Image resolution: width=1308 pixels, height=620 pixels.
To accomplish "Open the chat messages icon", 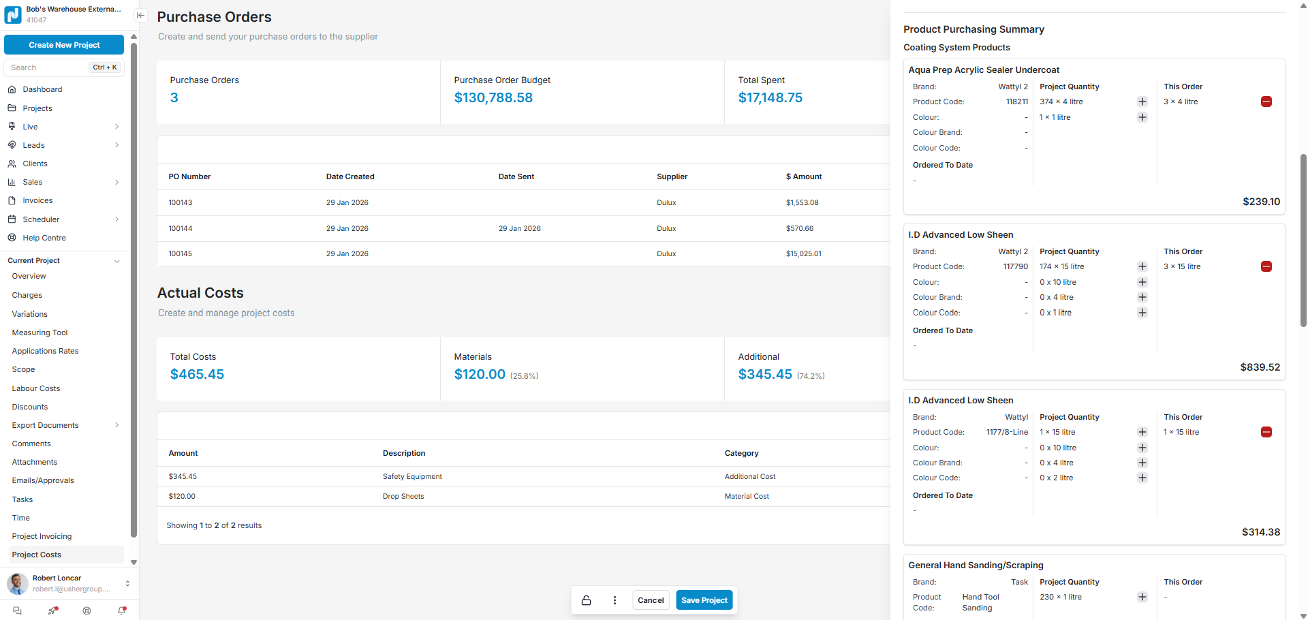I will point(18,610).
